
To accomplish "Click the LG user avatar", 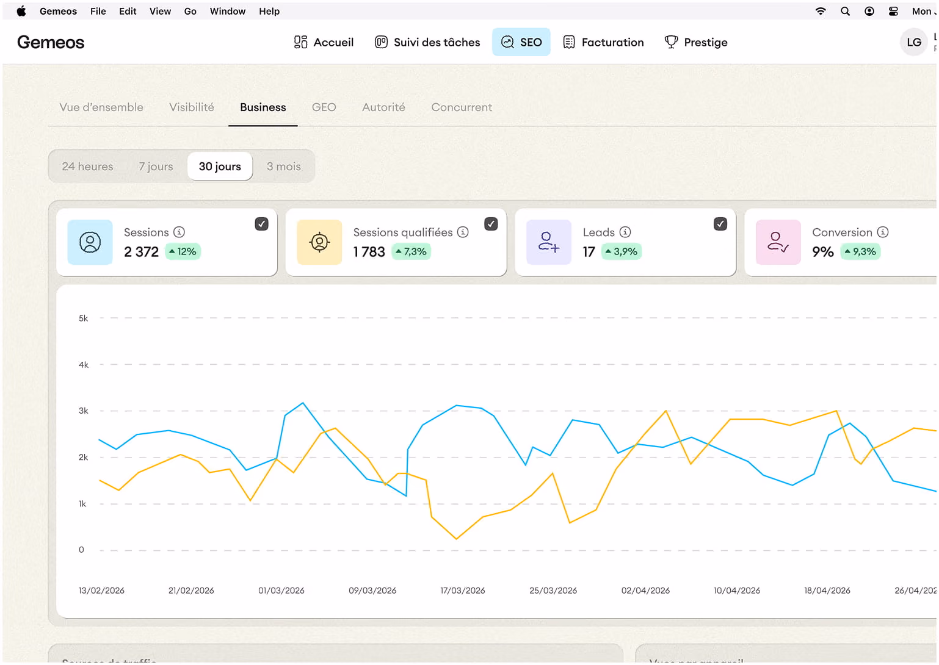I will click(x=914, y=42).
